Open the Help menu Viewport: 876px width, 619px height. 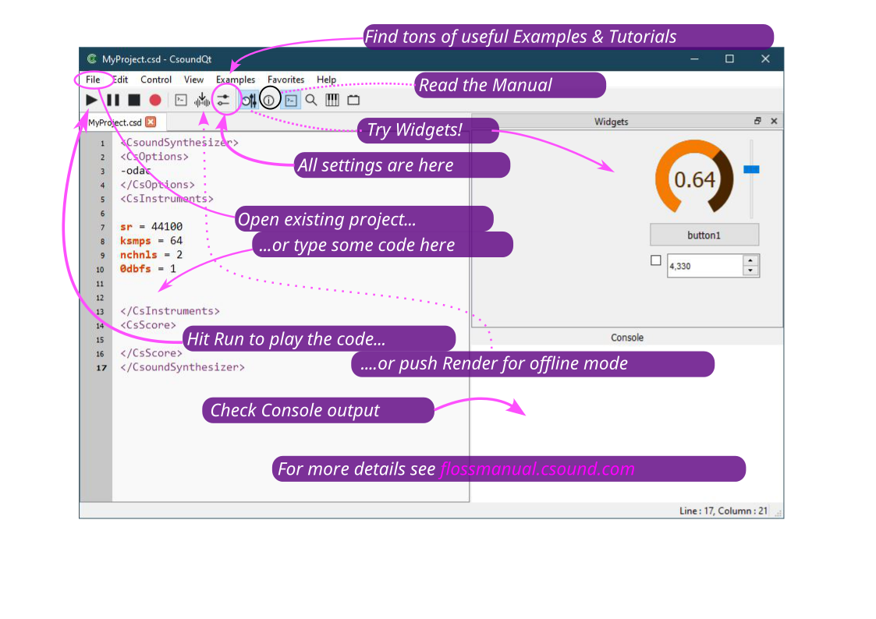[x=326, y=80]
